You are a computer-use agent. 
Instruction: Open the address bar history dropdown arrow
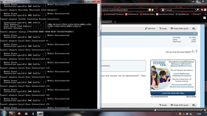click(x=156, y=10)
